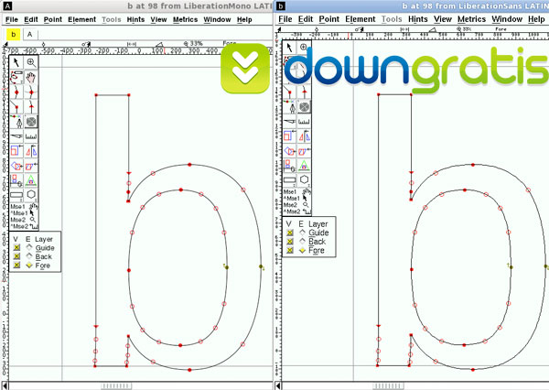This screenshot has width=549, height=390.
Task: Select the Corner point tool in LiberationMono window
Action: (16, 107)
